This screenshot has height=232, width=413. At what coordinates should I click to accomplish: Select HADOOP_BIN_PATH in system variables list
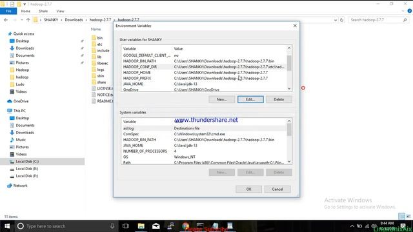tap(204, 140)
